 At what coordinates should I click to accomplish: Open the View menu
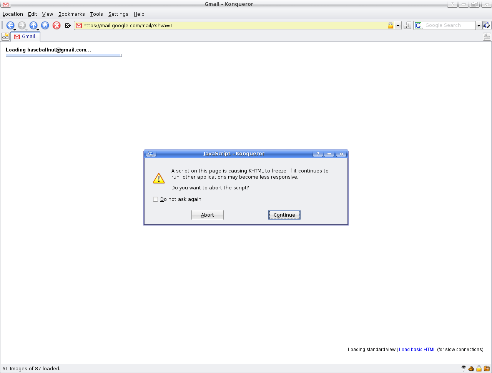click(48, 14)
